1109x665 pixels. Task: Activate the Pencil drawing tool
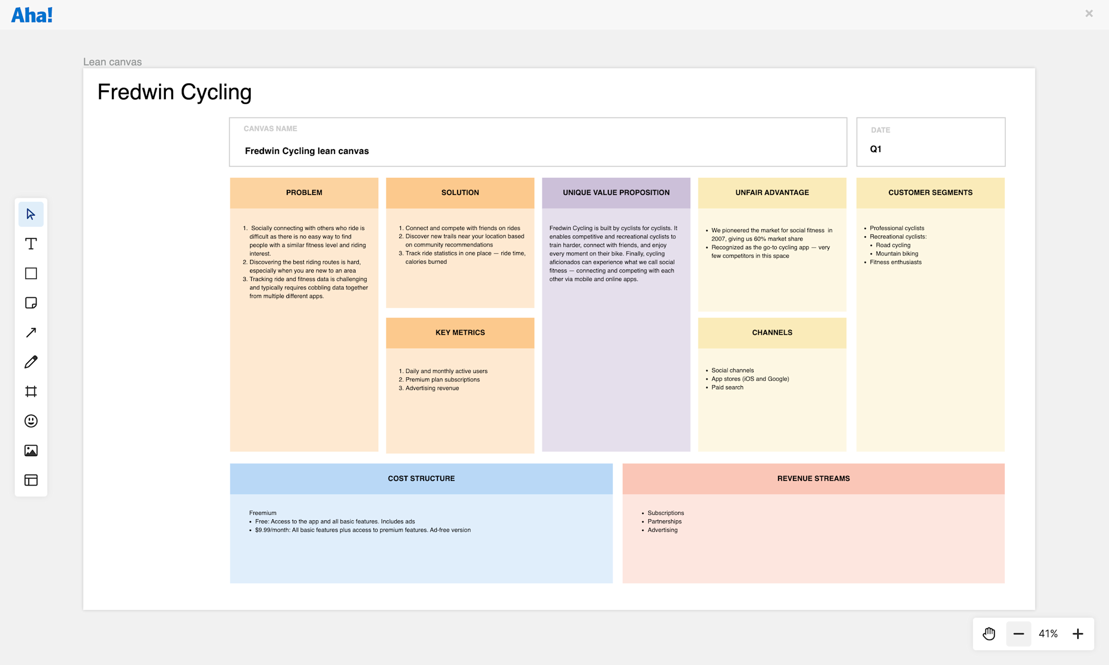click(x=31, y=362)
